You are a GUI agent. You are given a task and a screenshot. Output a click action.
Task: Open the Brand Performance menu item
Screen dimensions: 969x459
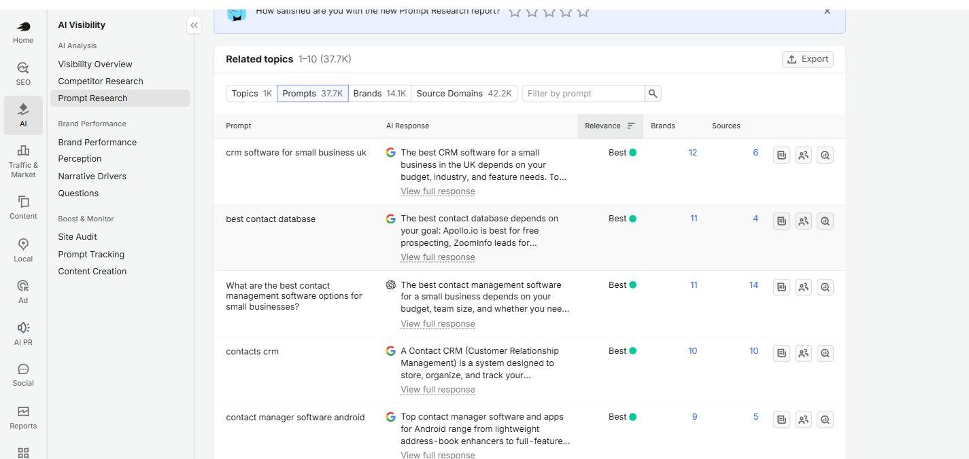97,143
